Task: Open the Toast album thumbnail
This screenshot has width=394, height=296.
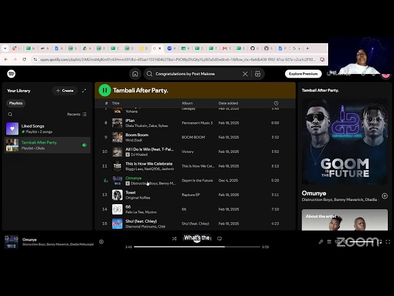Action: (117, 195)
